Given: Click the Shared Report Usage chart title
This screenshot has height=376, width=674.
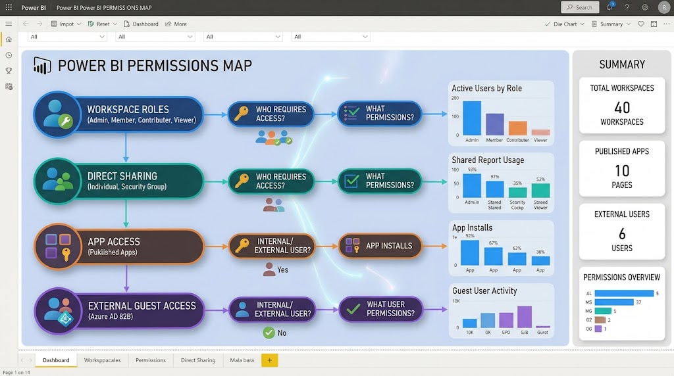Looking at the screenshot, I should pyautogui.click(x=488, y=160).
